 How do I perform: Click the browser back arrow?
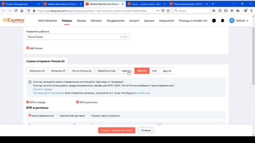(x=4, y=11)
